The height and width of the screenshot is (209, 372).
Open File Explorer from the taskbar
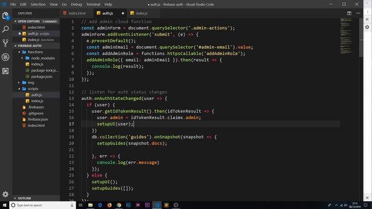click(91, 205)
